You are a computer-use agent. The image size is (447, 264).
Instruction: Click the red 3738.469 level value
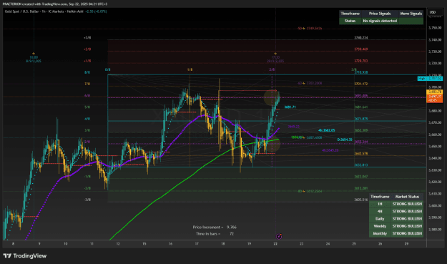[361, 49]
